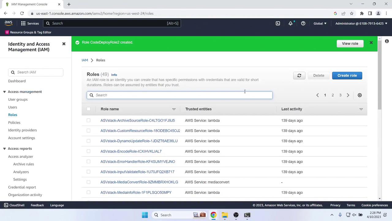Viewport: 392px width, 221px height.
Task: Check the ASVstack-MediainfoRole row checkbox
Action: tap(89, 192)
